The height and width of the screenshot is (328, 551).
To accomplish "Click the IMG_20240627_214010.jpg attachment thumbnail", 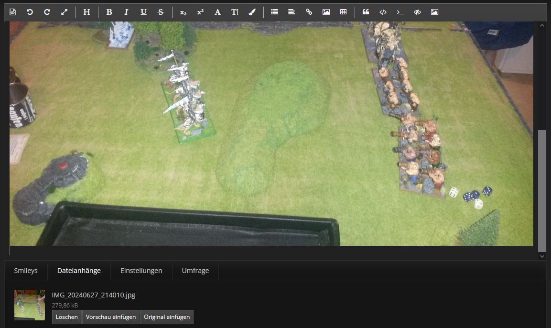I will [29, 305].
